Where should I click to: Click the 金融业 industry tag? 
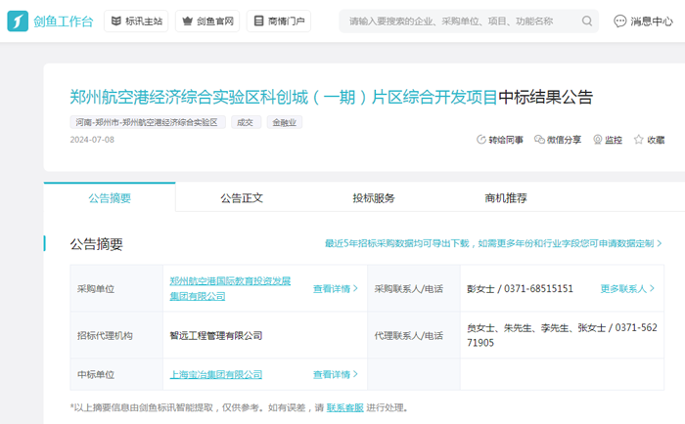point(284,123)
